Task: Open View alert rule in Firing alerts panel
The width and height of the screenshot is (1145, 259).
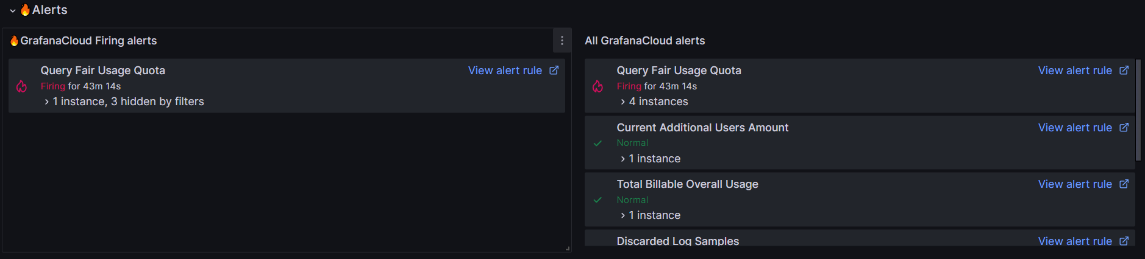Action: [505, 71]
